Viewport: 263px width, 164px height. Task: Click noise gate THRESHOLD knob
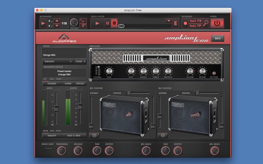pos(61,151)
